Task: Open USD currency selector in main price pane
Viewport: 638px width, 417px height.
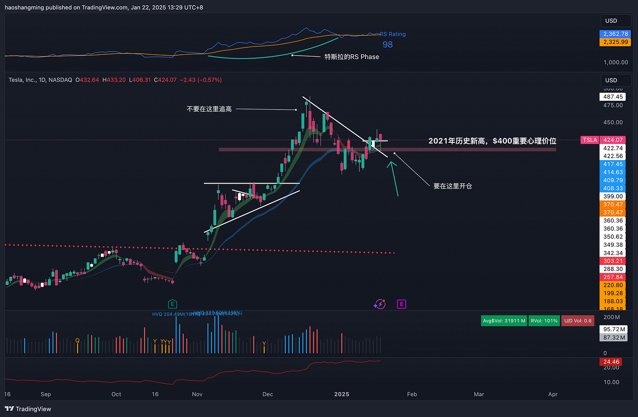Action: click(615, 80)
